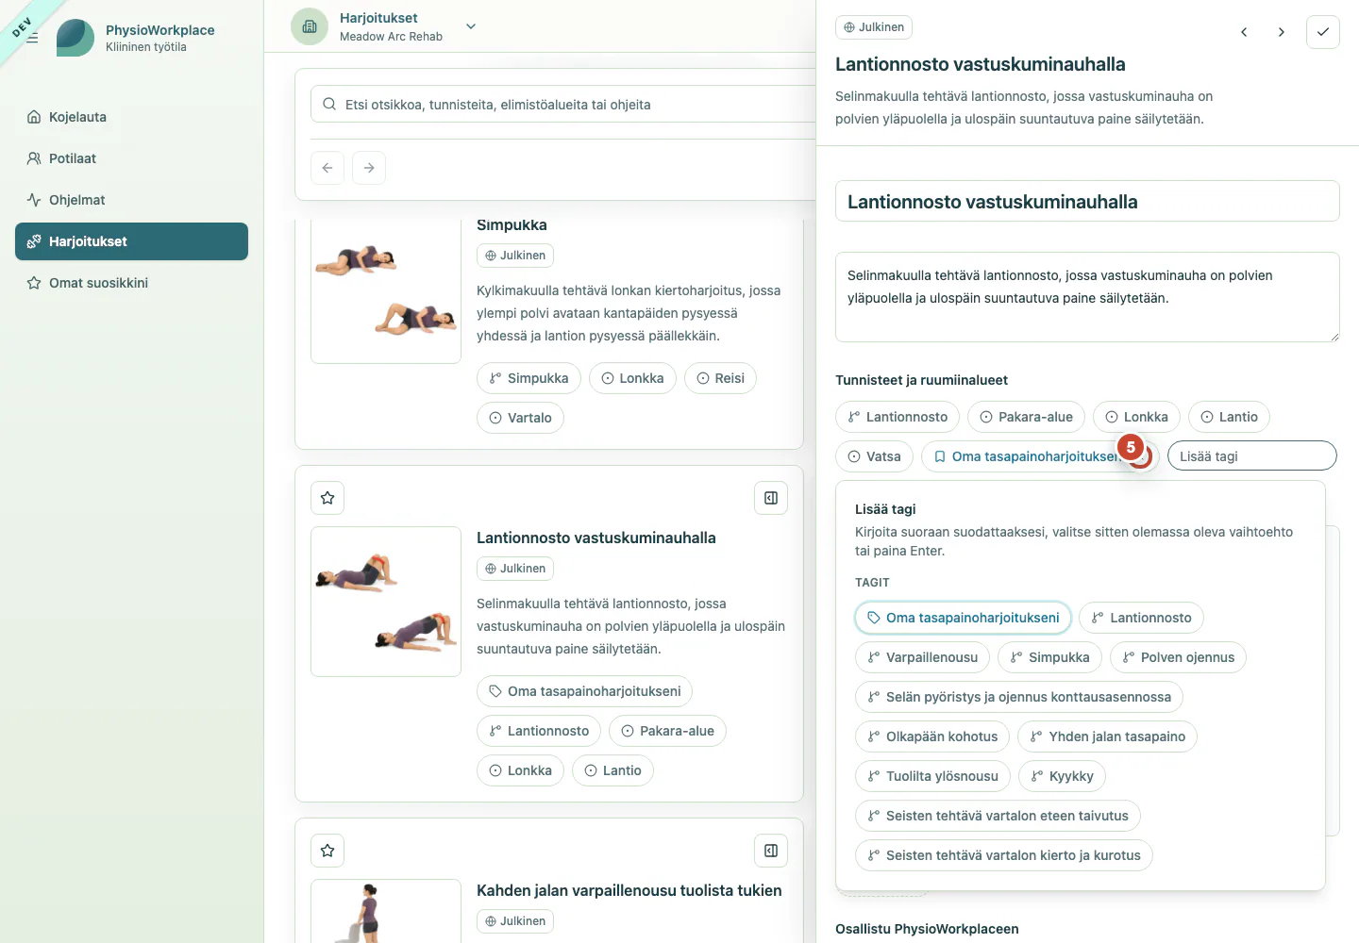
Task: Open Omat suosikkini in the sidebar
Action: 131,283
